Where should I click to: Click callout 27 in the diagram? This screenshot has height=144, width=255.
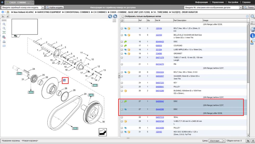pyautogui.click(x=65, y=80)
